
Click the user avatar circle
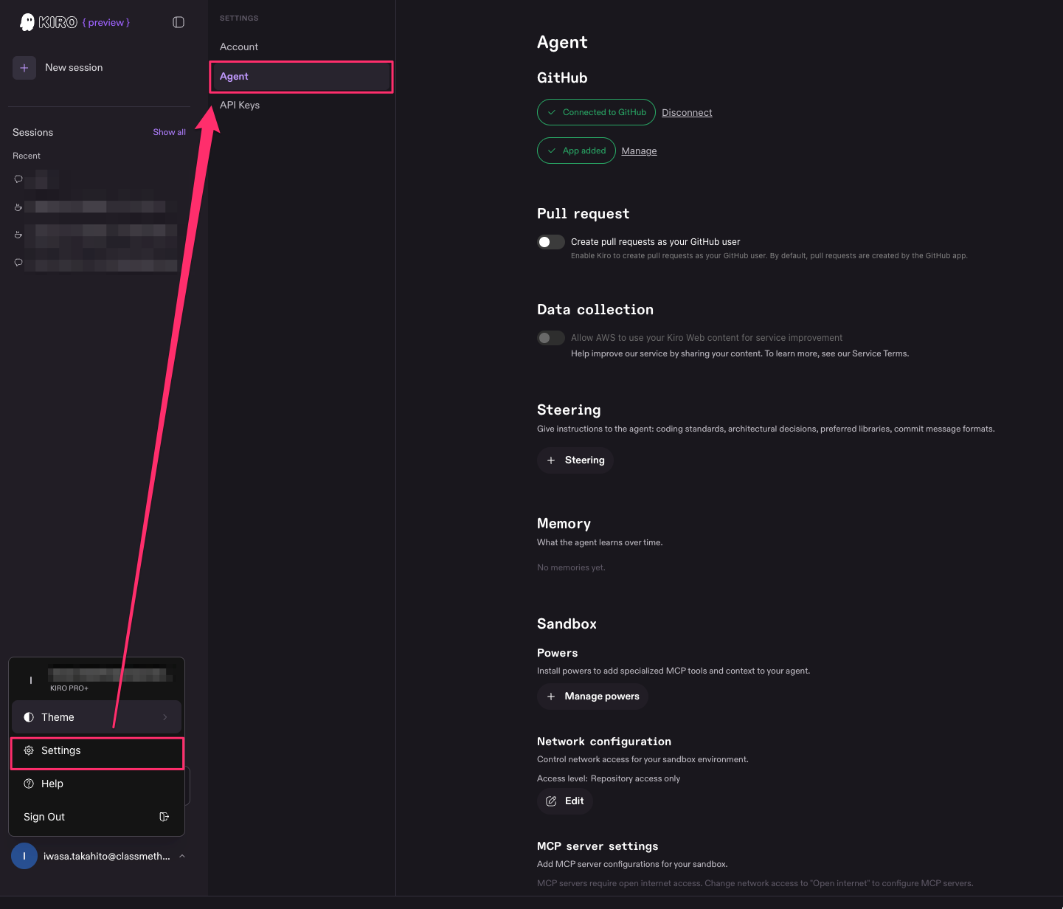(24, 856)
